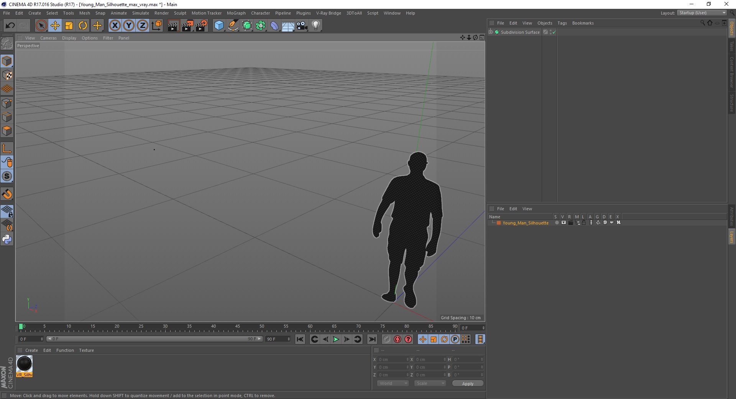
Task: Toggle Autokeying button
Action: 398,339
